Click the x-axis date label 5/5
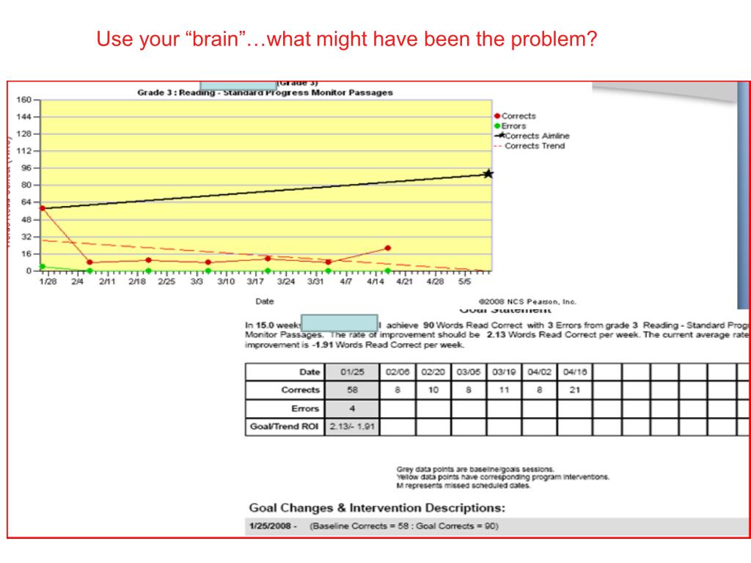 tap(464, 281)
